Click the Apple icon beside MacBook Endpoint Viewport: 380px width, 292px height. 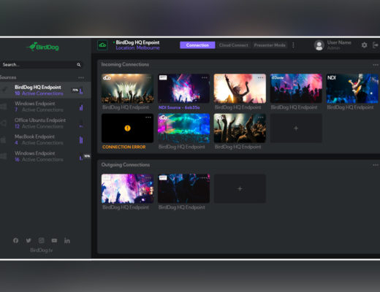pyautogui.click(x=4, y=139)
